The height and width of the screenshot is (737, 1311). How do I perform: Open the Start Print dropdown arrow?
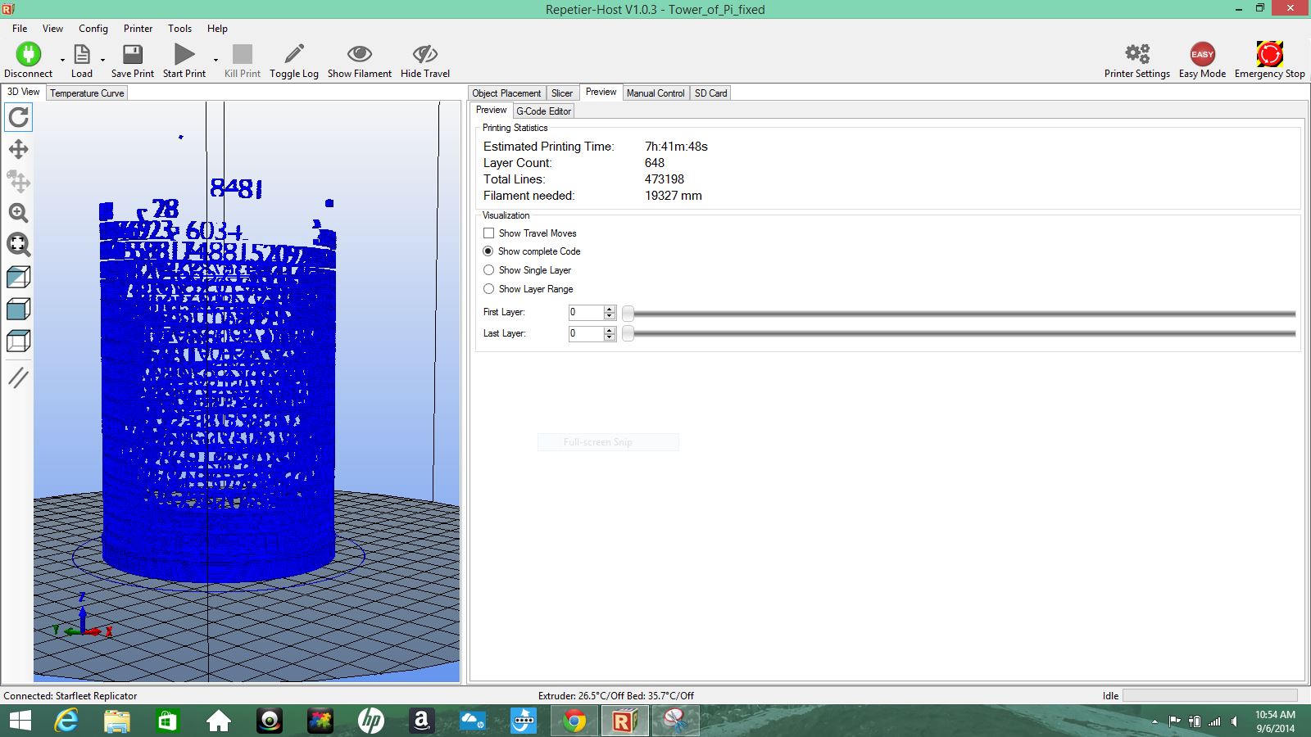(x=215, y=60)
